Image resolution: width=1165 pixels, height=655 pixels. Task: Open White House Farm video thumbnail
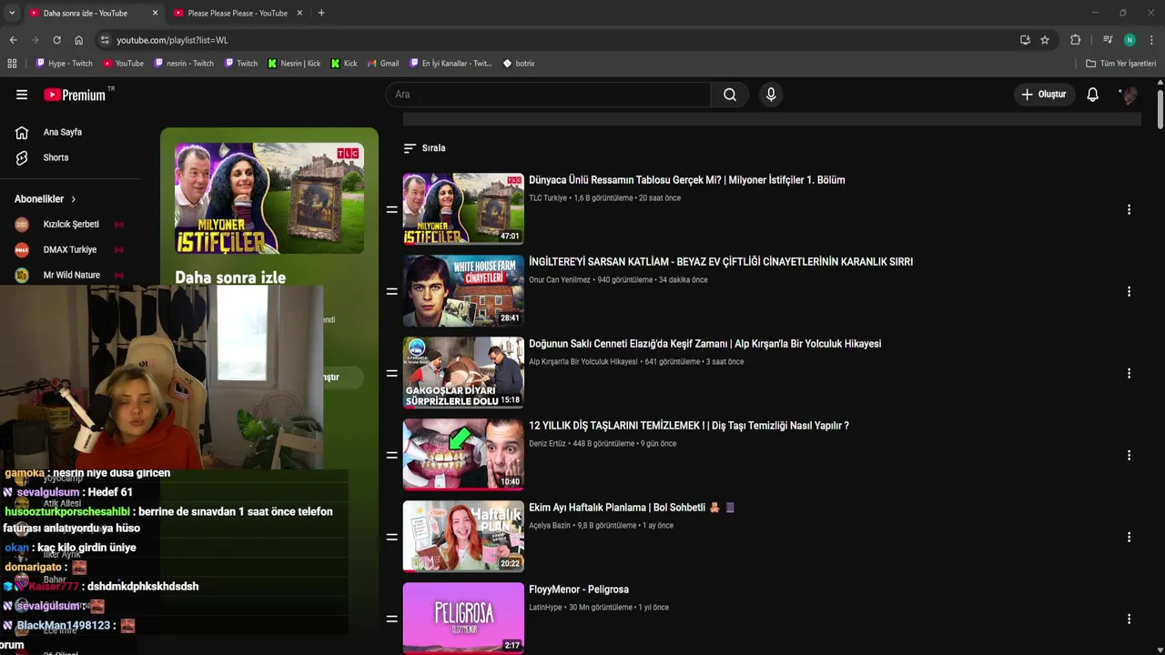pyautogui.click(x=463, y=291)
